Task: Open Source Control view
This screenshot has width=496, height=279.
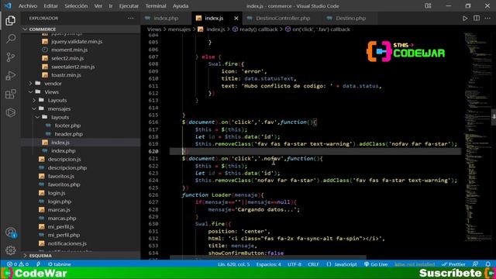Action: 10,57
